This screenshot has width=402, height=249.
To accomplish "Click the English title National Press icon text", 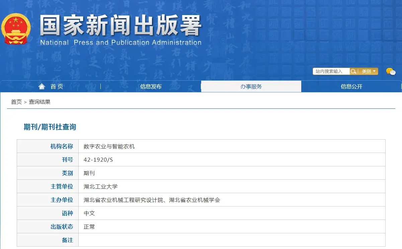I will [x=120, y=43].
